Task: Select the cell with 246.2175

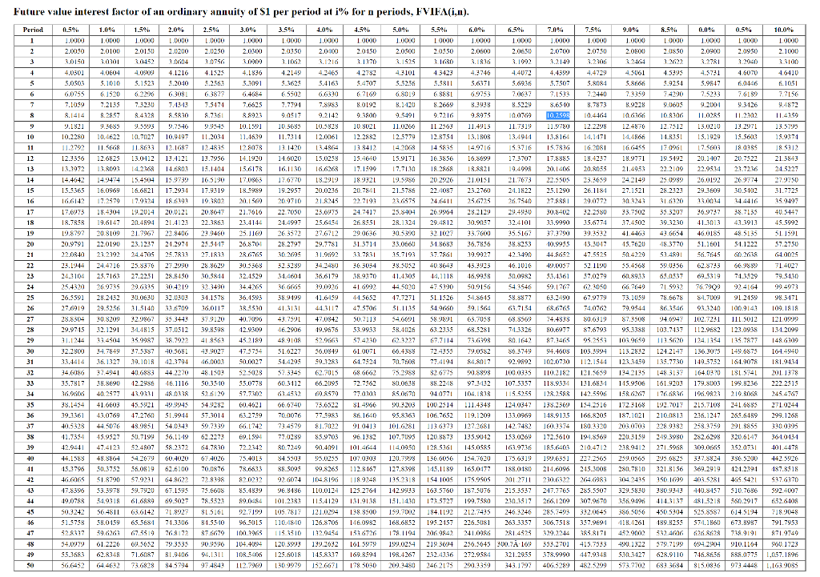Action: click(440, 566)
